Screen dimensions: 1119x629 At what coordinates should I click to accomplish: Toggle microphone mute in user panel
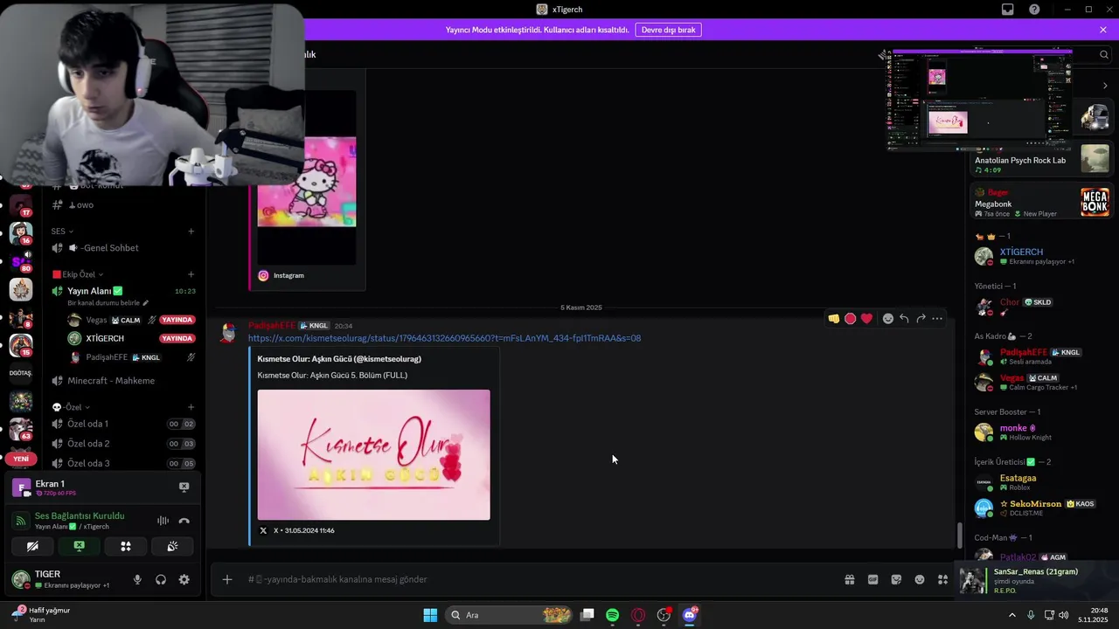pos(137,579)
